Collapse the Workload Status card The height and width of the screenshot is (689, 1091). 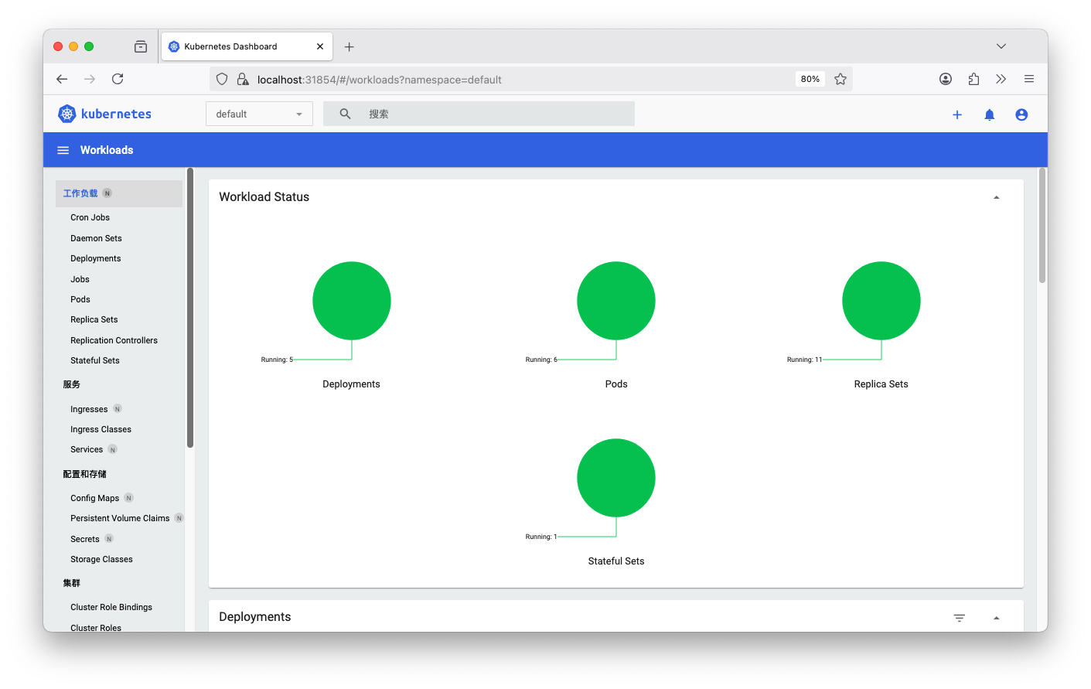click(997, 198)
